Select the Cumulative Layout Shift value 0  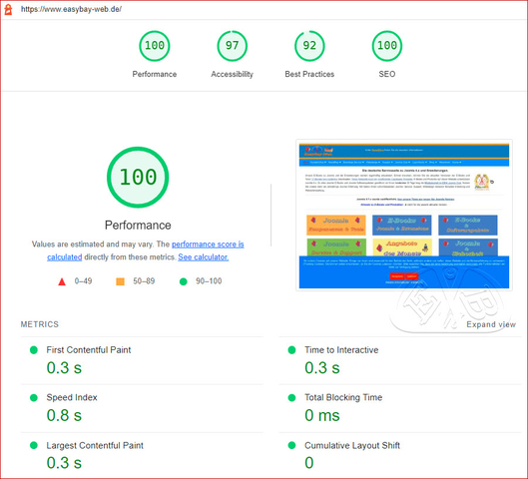point(309,463)
